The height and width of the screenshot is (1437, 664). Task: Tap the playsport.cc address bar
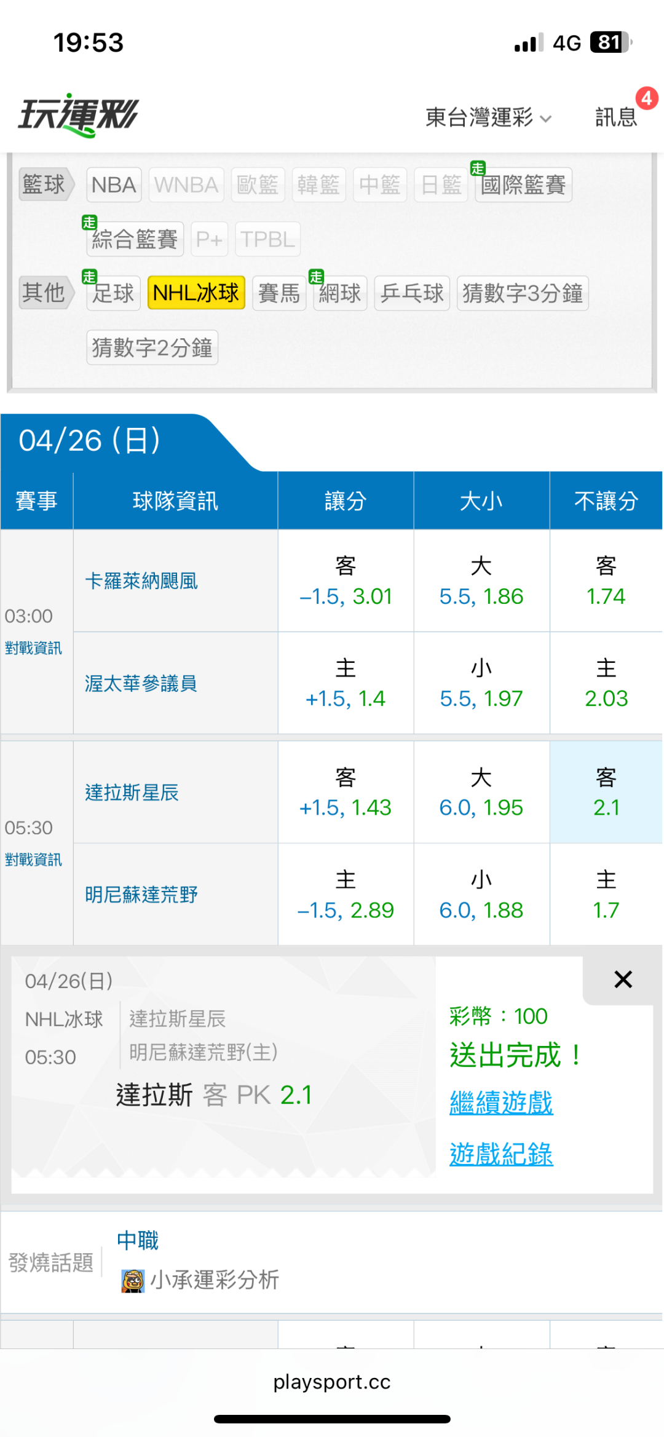[x=332, y=1382]
